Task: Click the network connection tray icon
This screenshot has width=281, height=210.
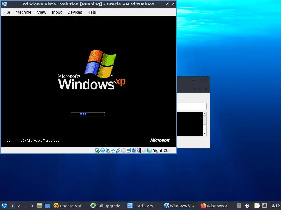Action: (x=265, y=206)
